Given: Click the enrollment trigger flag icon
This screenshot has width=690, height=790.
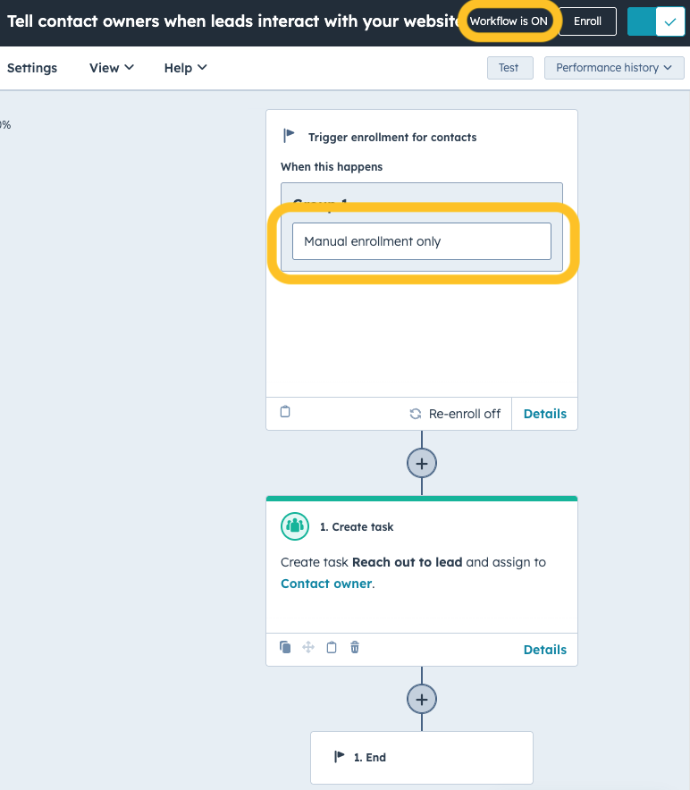Looking at the screenshot, I should coord(289,136).
